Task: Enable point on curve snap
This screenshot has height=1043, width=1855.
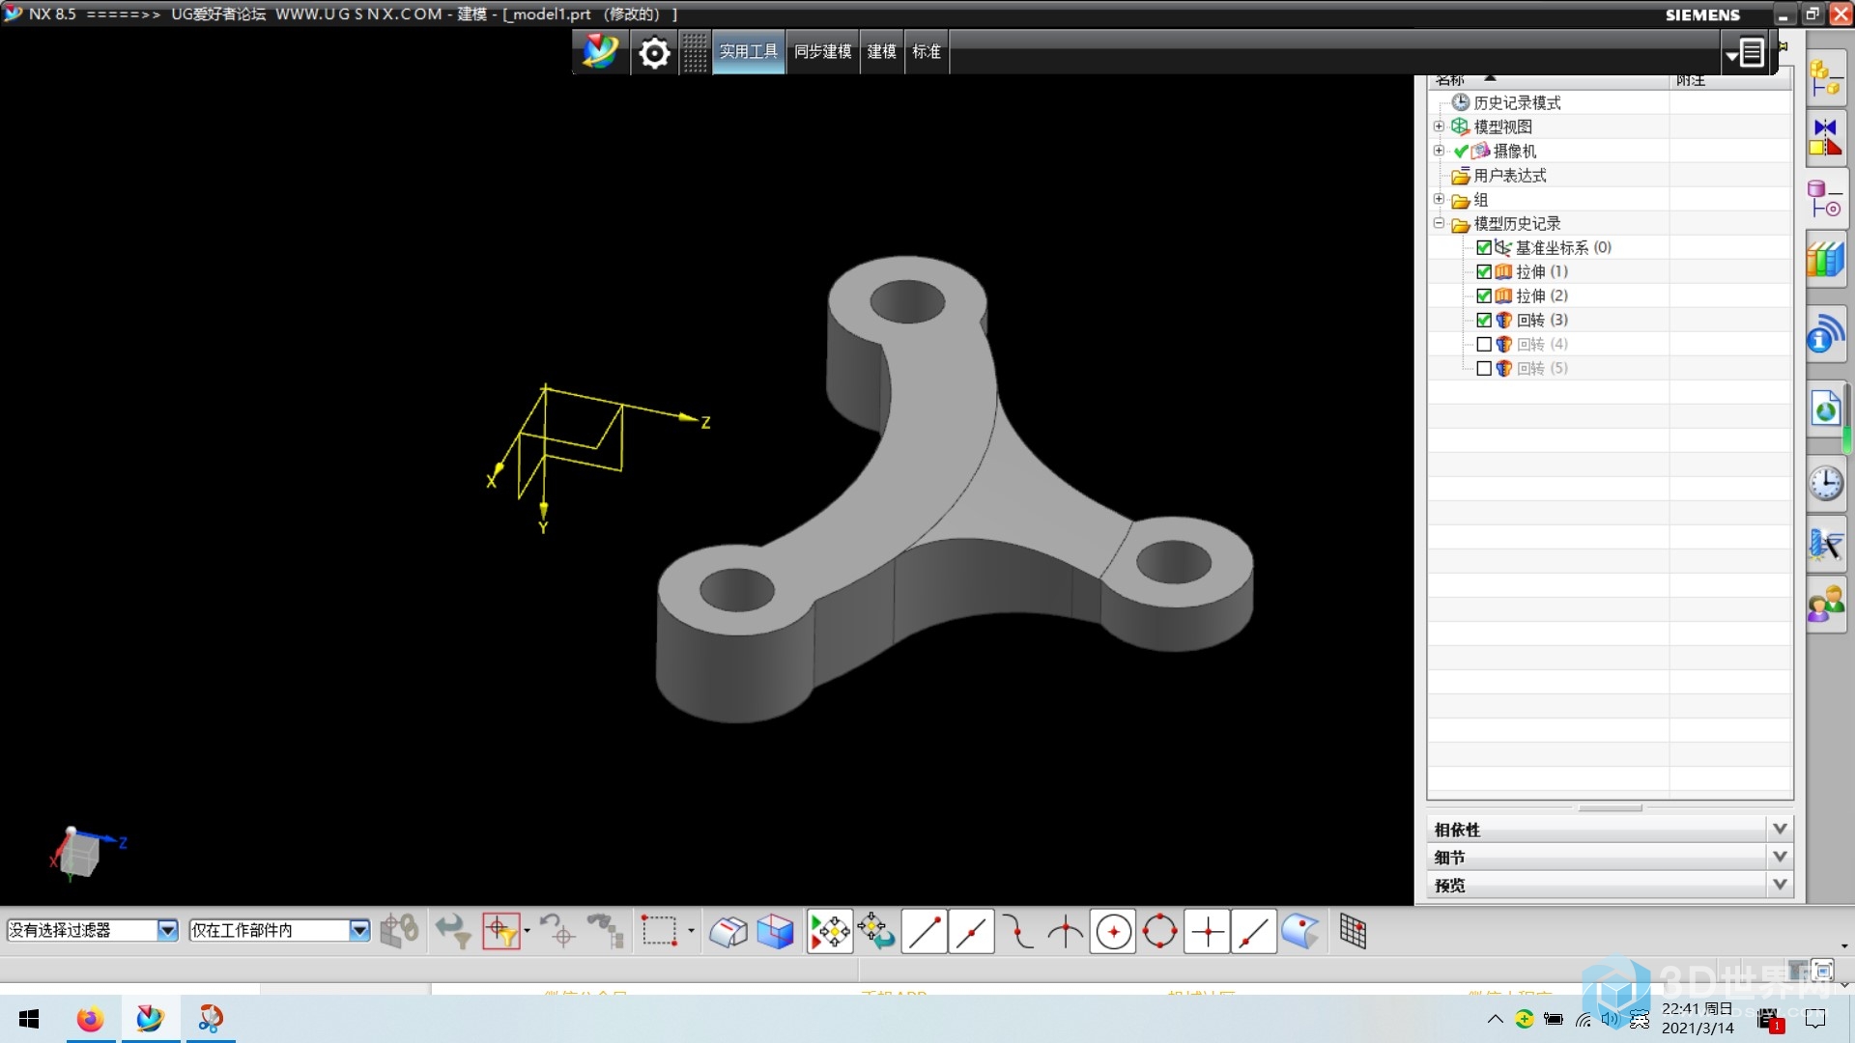Action: pyautogui.click(x=1254, y=932)
